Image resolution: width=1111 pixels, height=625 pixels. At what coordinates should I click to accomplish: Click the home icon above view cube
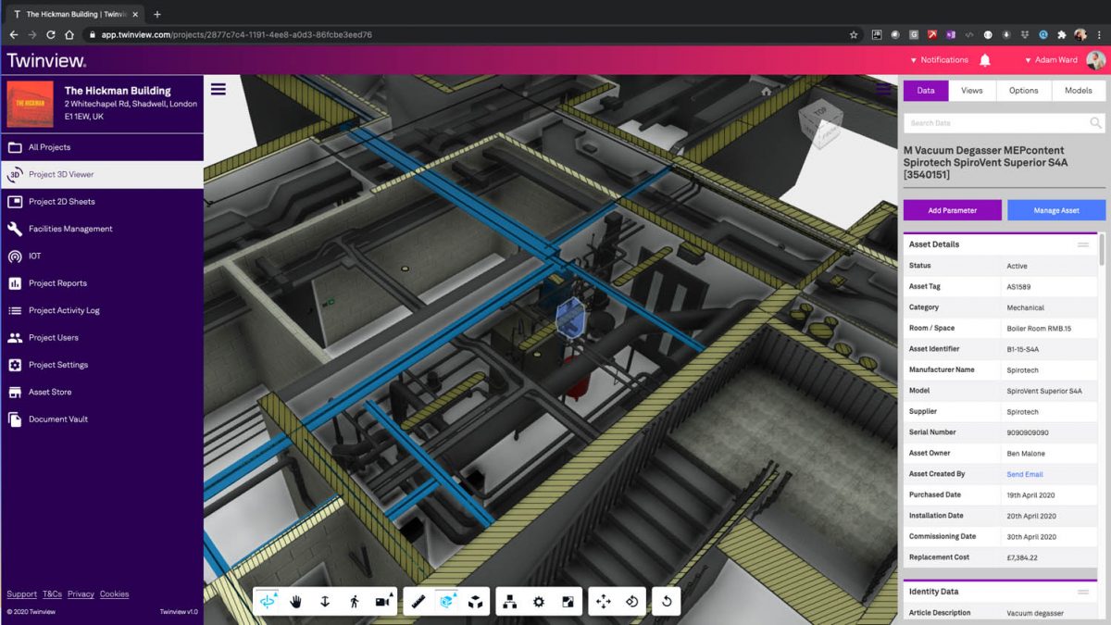click(767, 92)
